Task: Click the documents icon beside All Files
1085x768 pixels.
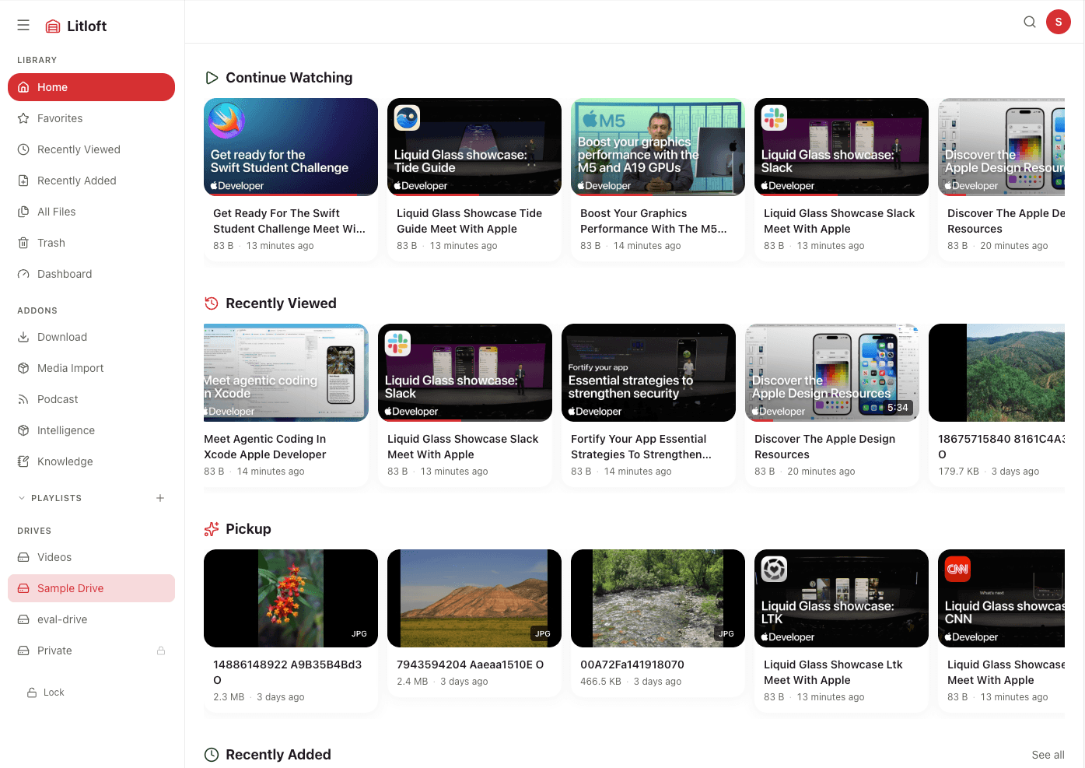Action: point(23,212)
